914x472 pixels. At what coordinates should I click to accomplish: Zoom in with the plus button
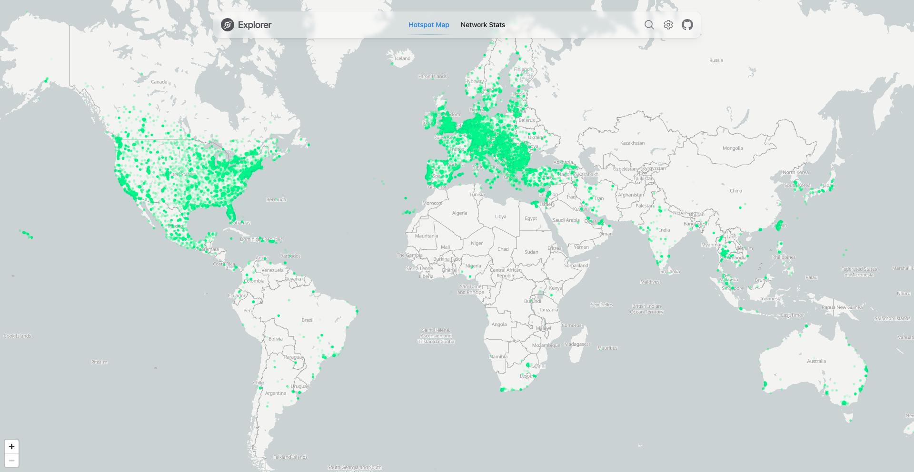tap(11, 446)
